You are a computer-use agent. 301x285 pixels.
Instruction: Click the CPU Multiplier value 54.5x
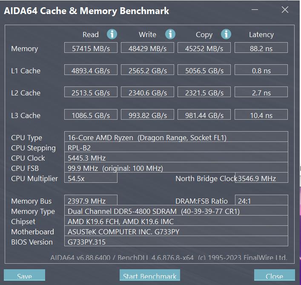click(91, 178)
